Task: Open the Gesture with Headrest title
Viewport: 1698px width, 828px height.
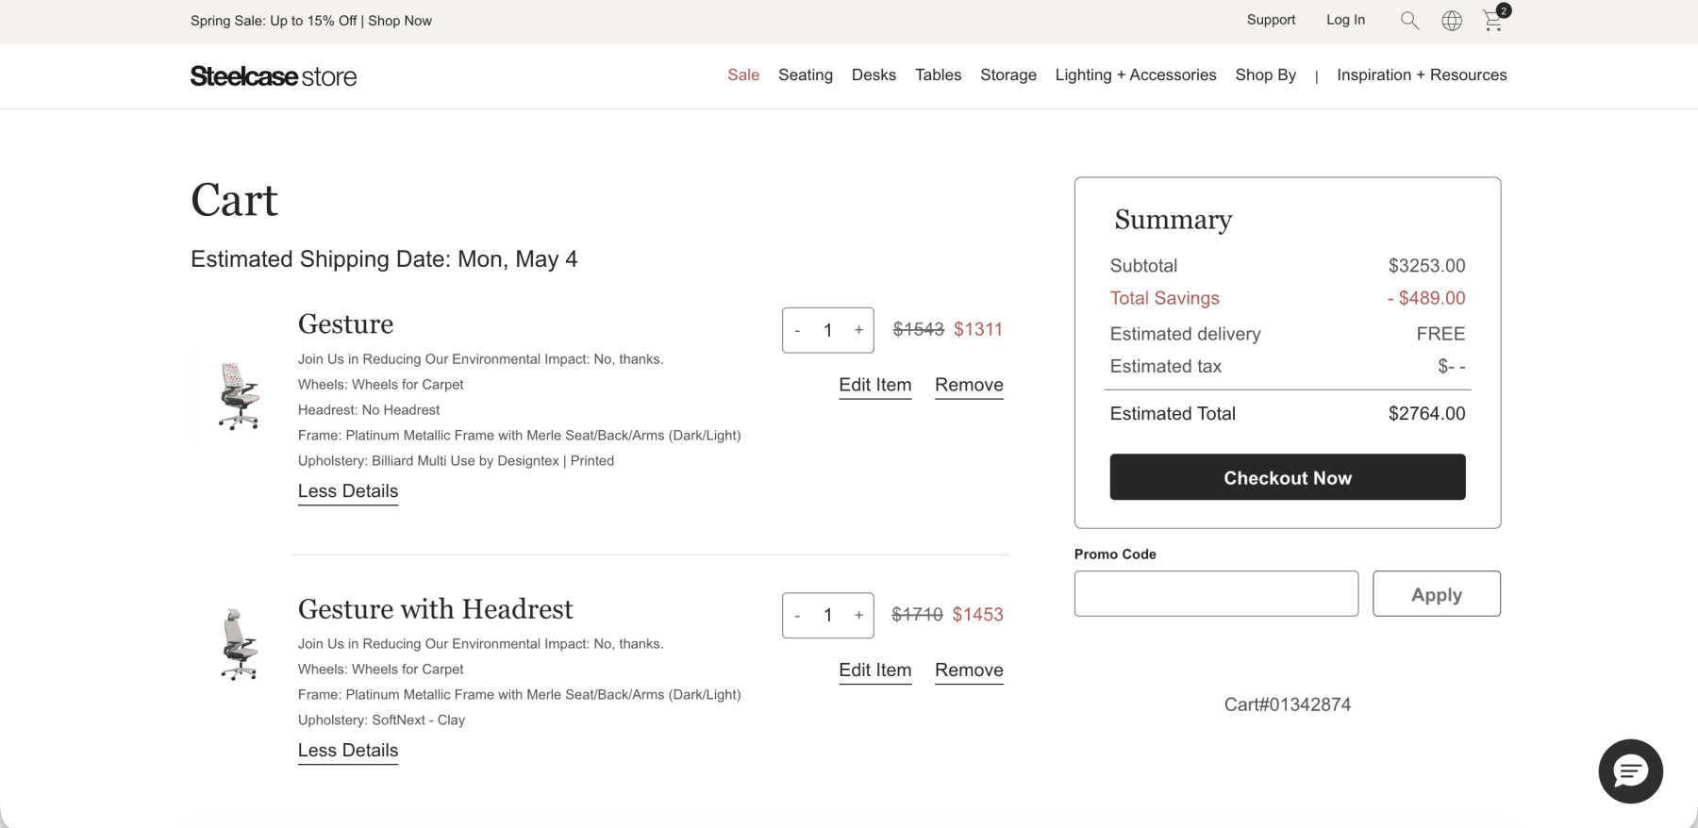Action: [x=435, y=609]
